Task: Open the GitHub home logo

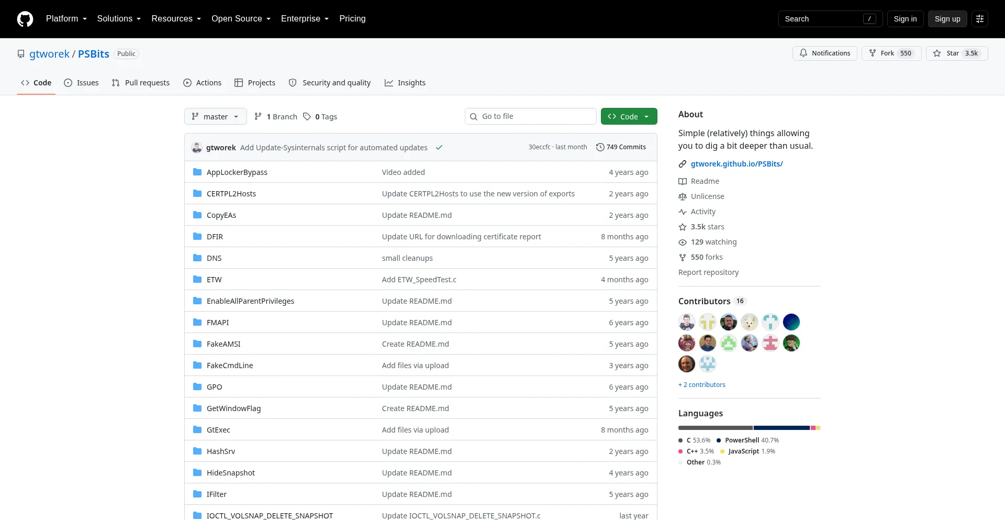Action: (x=25, y=19)
